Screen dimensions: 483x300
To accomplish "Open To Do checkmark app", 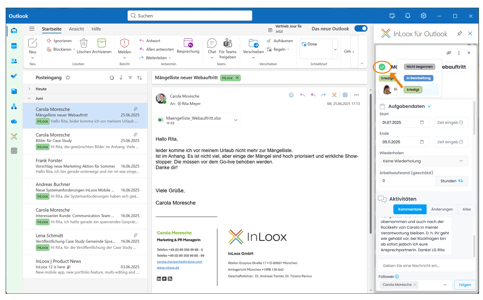I will [x=14, y=76].
